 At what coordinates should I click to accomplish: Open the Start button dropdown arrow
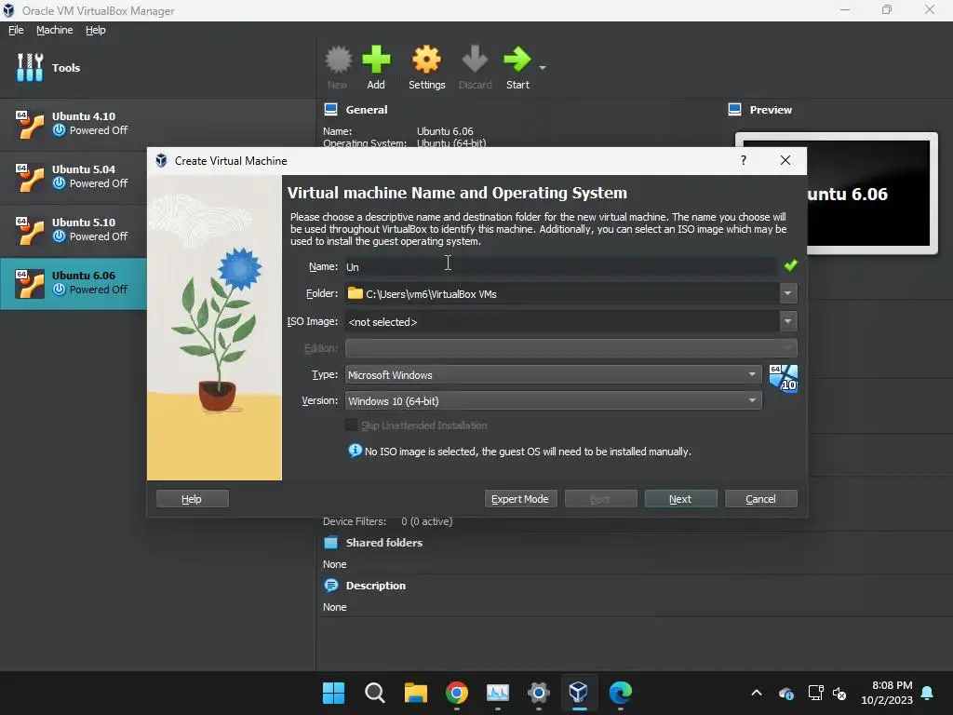point(543,67)
